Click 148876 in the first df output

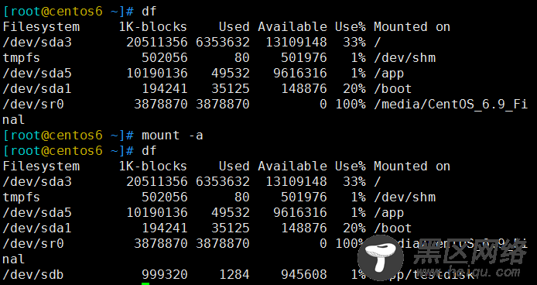click(304, 89)
